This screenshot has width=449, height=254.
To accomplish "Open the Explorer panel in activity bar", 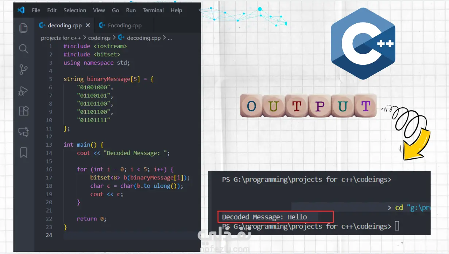I will click(23, 28).
